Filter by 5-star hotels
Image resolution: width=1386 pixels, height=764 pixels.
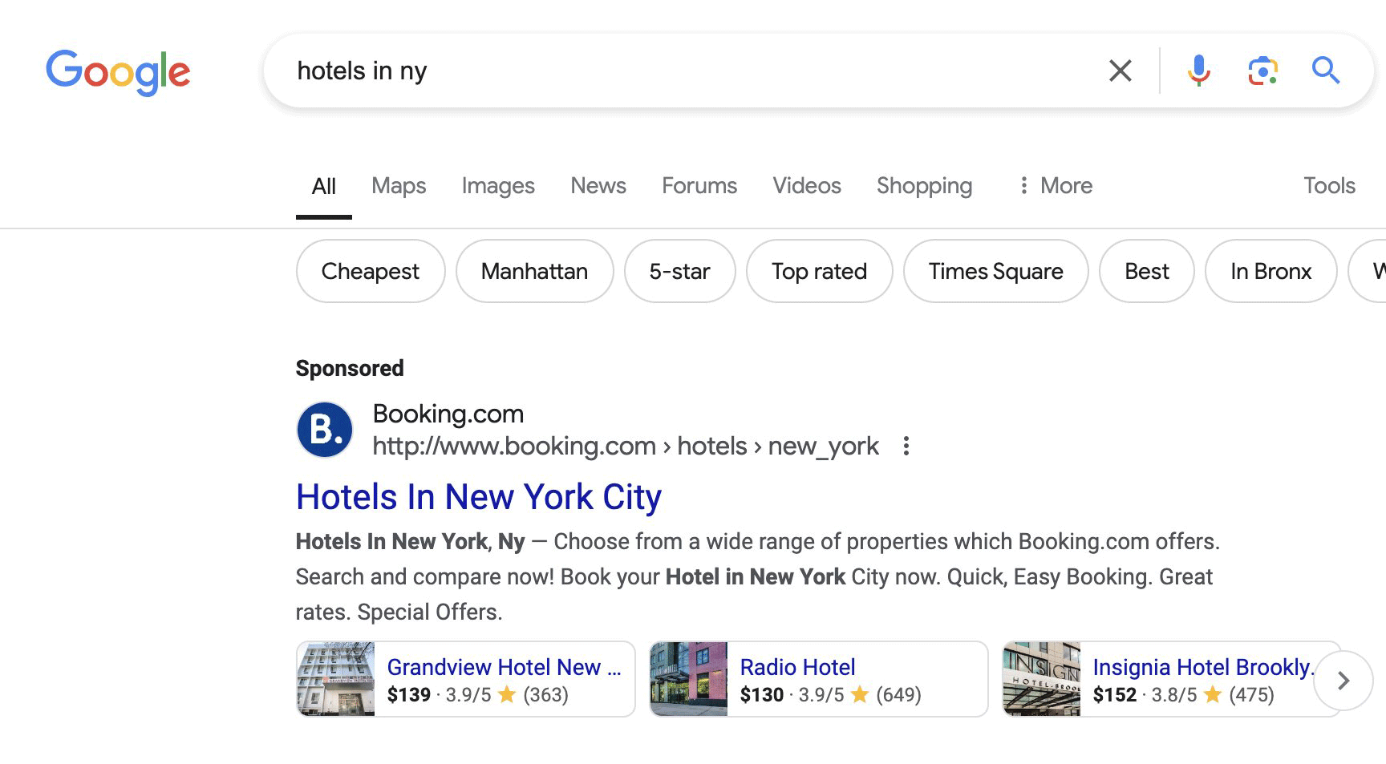[x=679, y=272]
